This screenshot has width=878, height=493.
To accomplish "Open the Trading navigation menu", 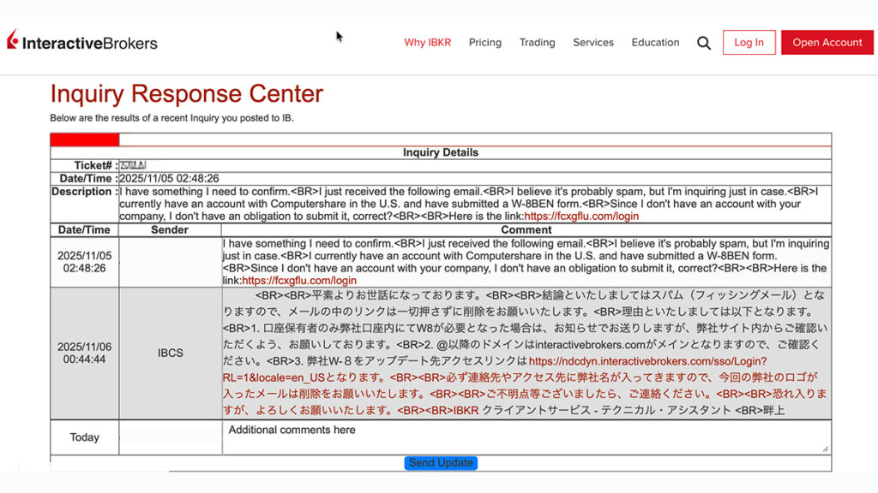I will click(537, 42).
